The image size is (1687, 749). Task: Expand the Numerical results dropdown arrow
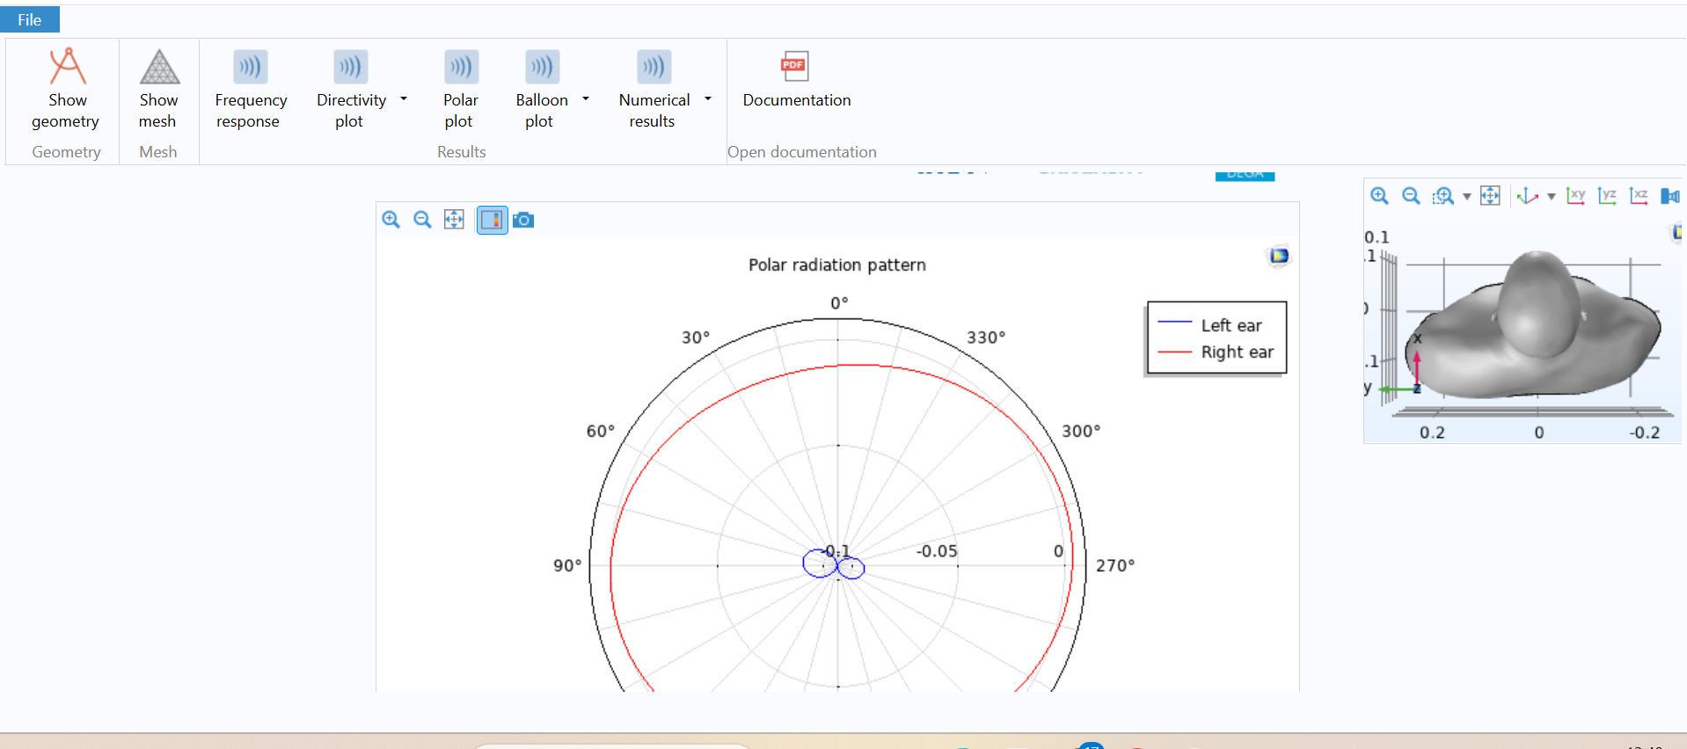coord(708,99)
